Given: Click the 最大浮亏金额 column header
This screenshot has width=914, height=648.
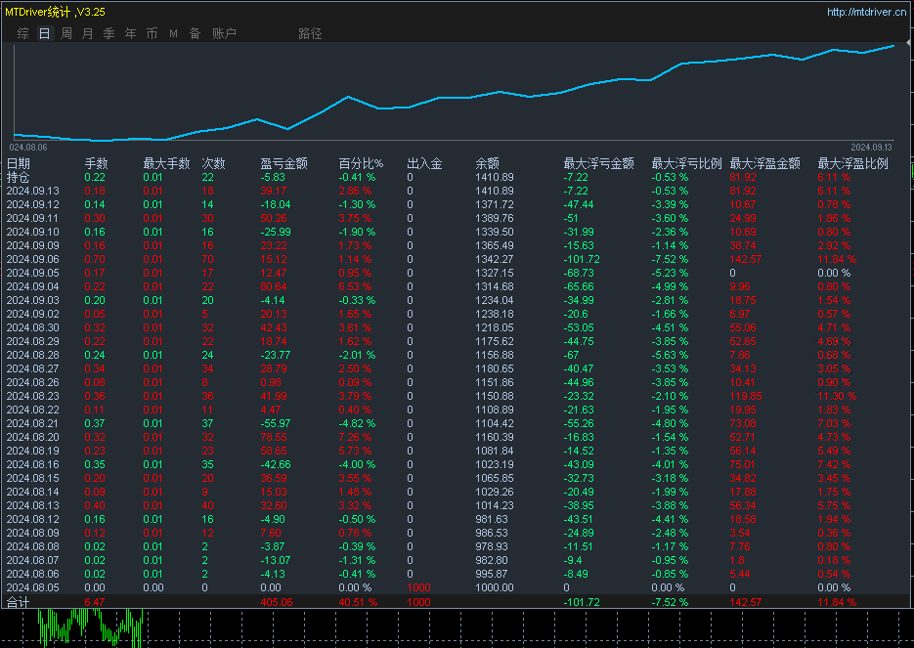Looking at the screenshot, I should pos(598,163).
